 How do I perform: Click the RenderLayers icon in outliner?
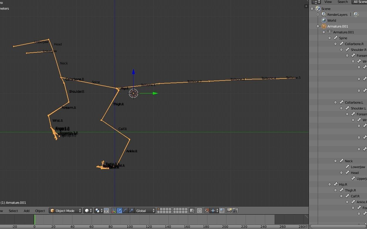(324, 15)
